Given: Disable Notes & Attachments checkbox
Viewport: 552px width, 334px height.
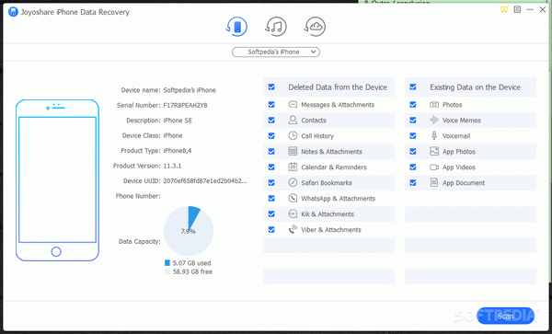Looking at the screenshot, I should [271, 151].
